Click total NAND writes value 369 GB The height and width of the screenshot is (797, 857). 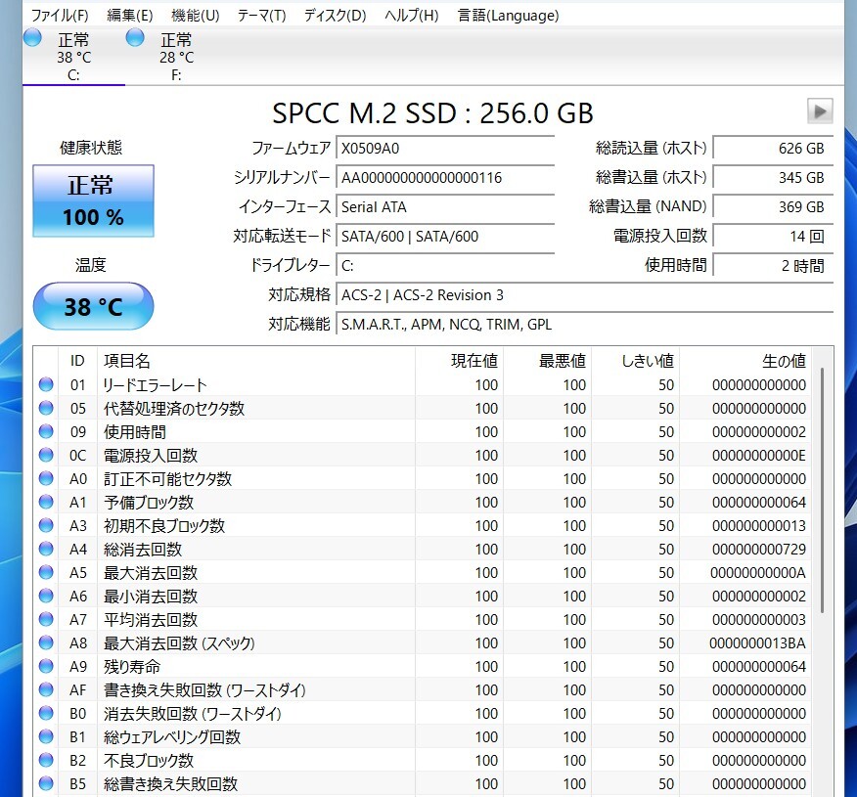click(774, 207)
